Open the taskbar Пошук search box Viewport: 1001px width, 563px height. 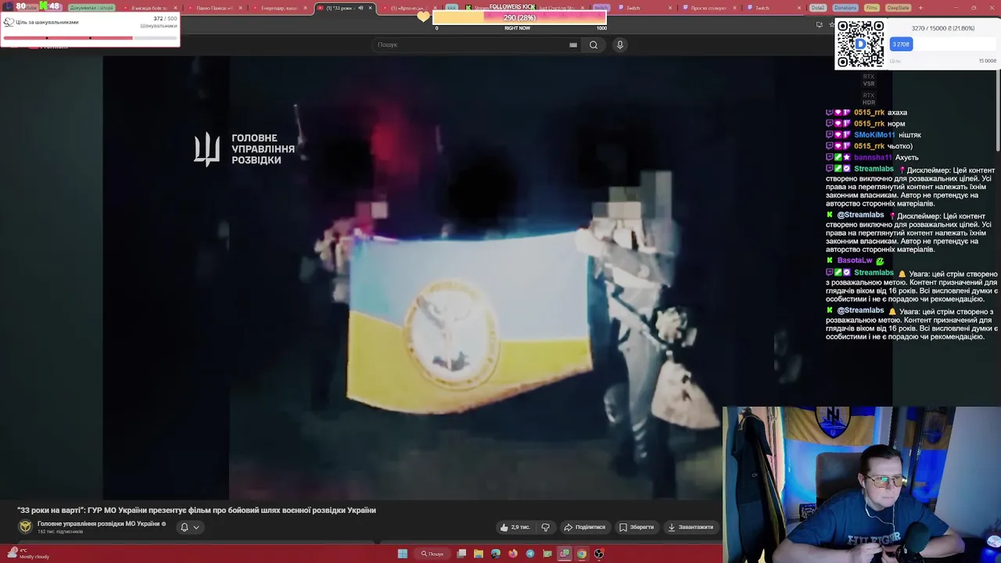click(x=432, y=554)
